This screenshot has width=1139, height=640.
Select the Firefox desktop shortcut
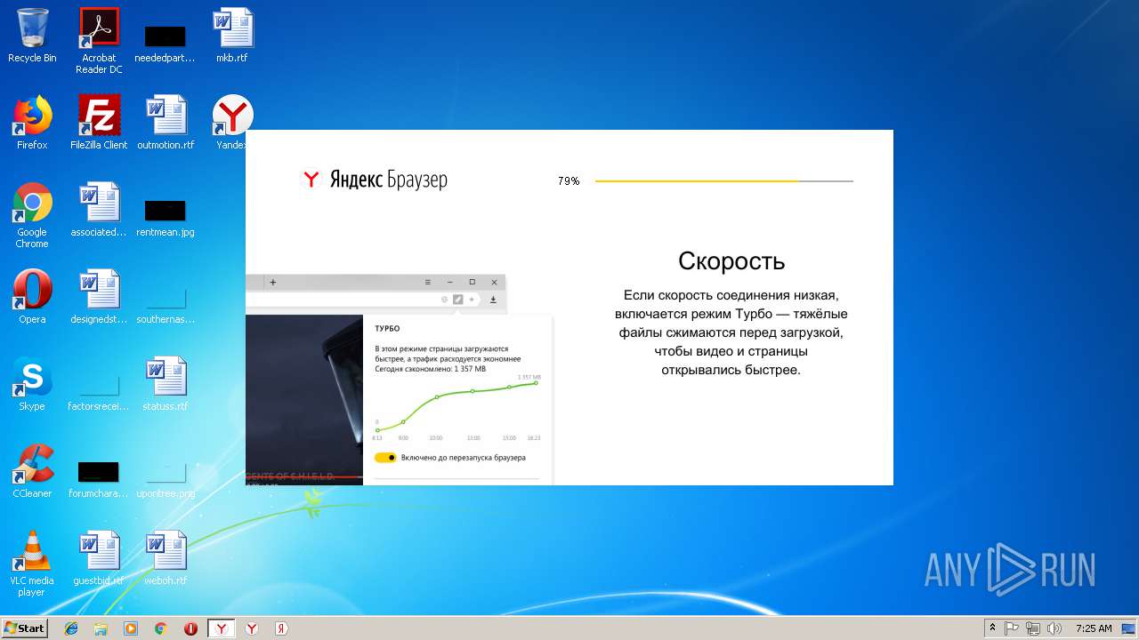[32, 123]
